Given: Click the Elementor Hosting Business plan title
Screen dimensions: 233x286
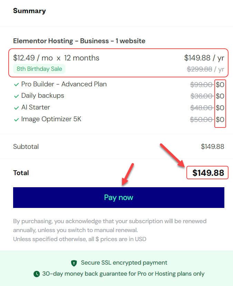Looking at the screenshot, I should 79,41.
